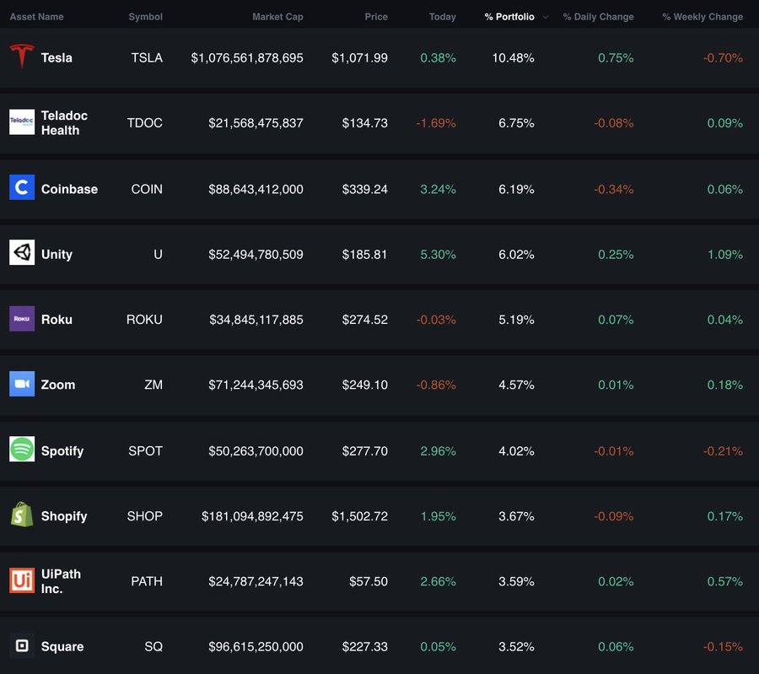The image size is (759, 674).
Task: Sort by % Portfolio column header
Action: pos(509,17)
